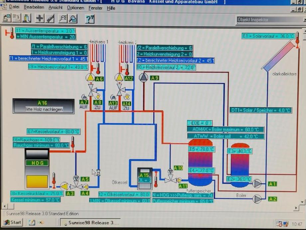Click the Sunrise98 Release 3 taskbar button
The image size is (306, 230).
[x=91, y=223]
